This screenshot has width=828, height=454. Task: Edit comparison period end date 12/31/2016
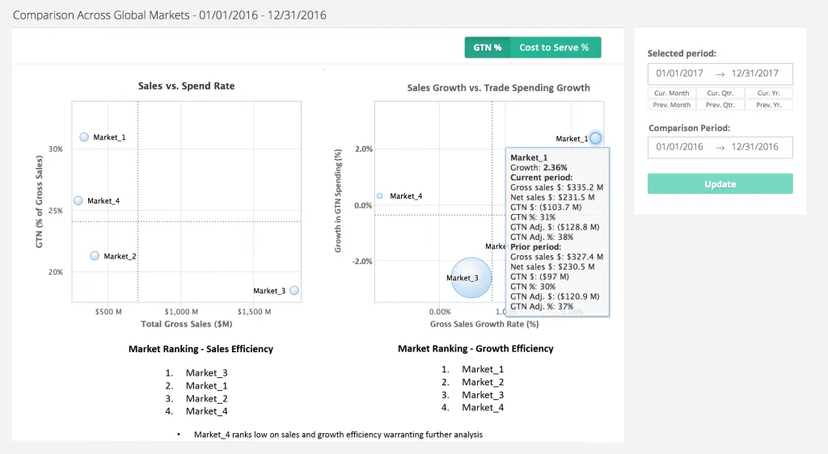click(755, 147)
